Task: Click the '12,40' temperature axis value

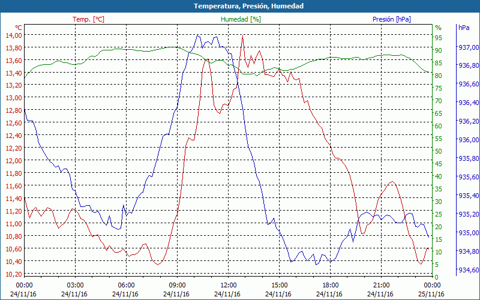Action: [x=14, y=136]
